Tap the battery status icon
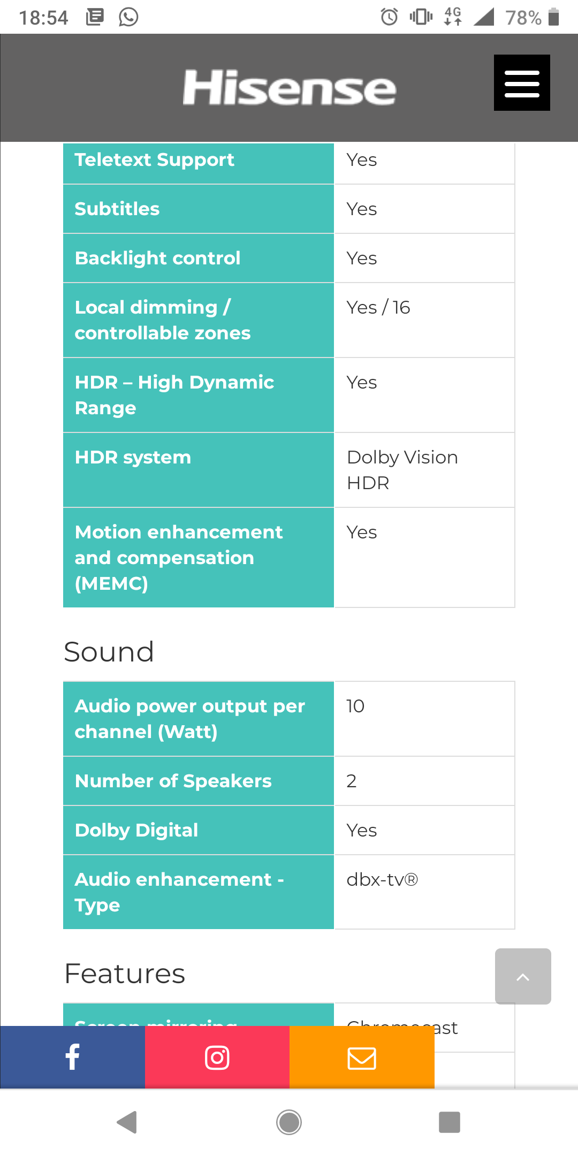 (x=554, y=17)
